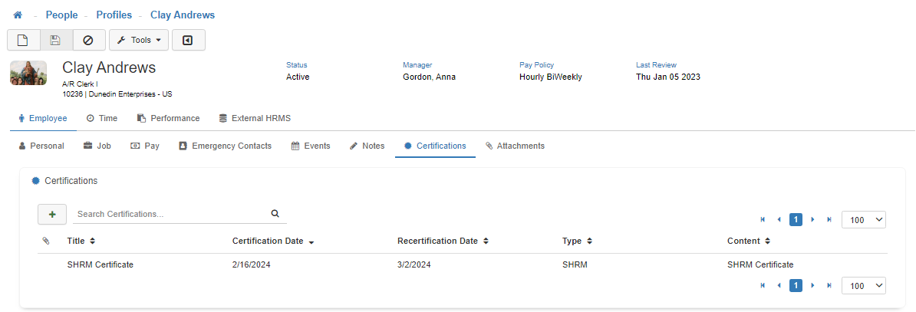Image resolution: width=916 pixels, height=312 pixels.
Task: Go to first page in bottom pager
Action: (x=763, y=285)
